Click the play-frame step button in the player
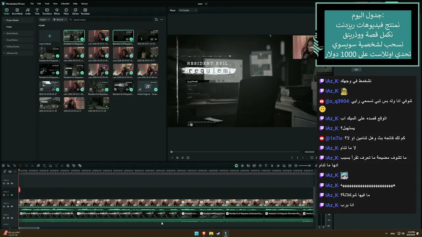 coord(177,158)
